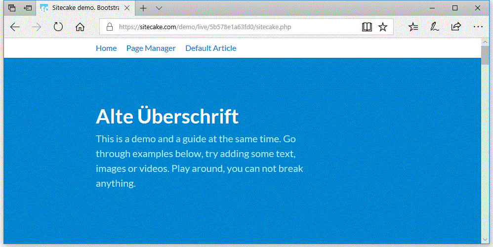Open Reading view book icon
The image size is (493, 247).
(x=367, y=27)
